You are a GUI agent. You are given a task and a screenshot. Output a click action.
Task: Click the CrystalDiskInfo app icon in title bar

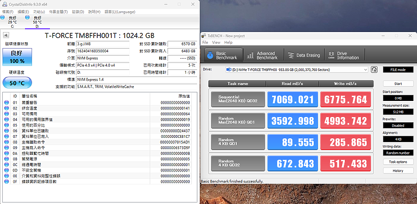point(5,4)
